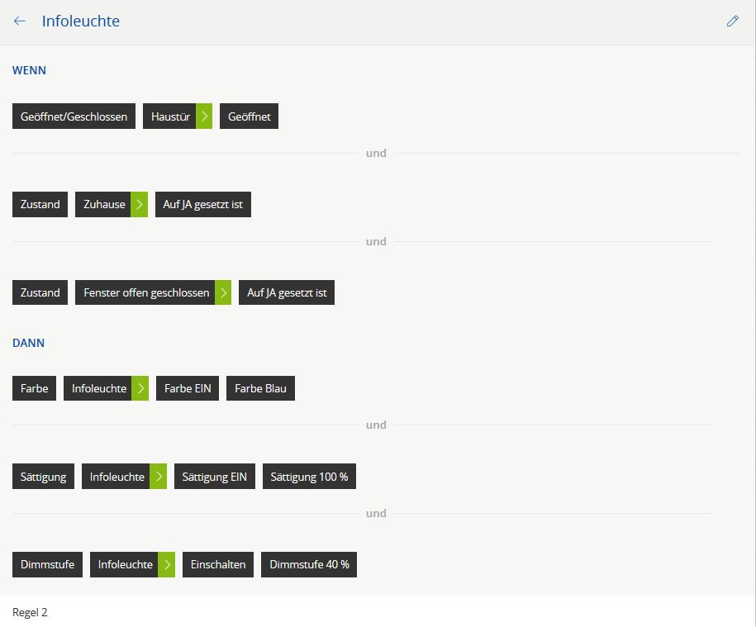Click Auf JA gesetzt ist for Zuhause

pos(202,204)
